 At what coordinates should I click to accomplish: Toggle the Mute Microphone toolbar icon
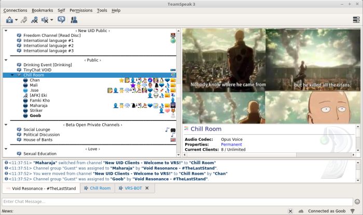click(35, 20)
